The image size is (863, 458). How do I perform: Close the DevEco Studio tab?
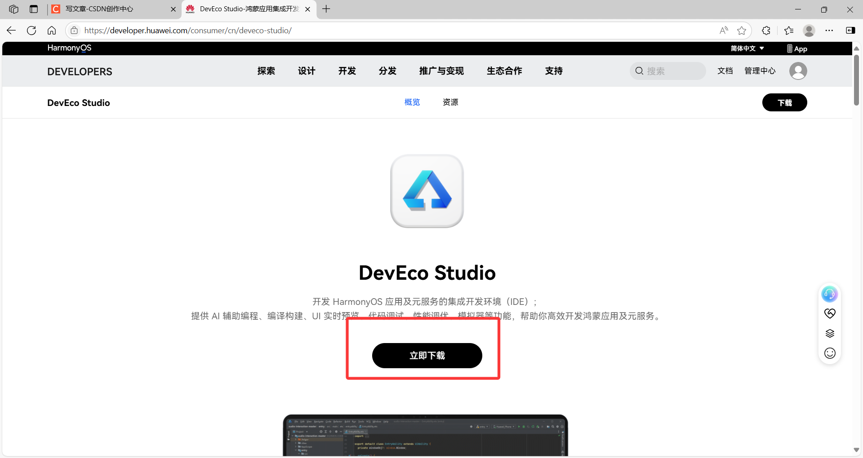[x=307, y=9]
